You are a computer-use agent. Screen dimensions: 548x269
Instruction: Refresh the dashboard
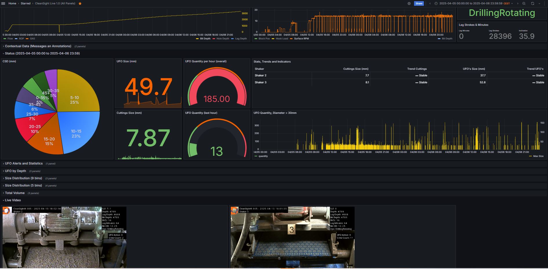[533, 3]
